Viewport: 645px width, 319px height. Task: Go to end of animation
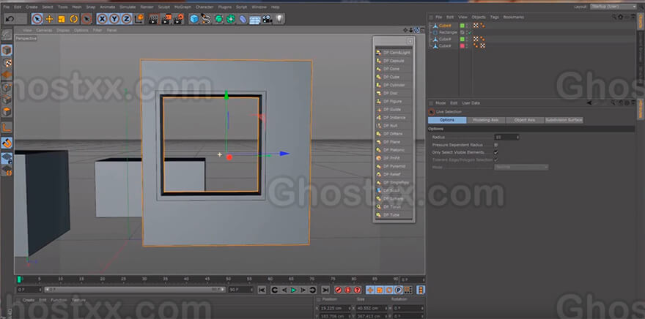325,290
